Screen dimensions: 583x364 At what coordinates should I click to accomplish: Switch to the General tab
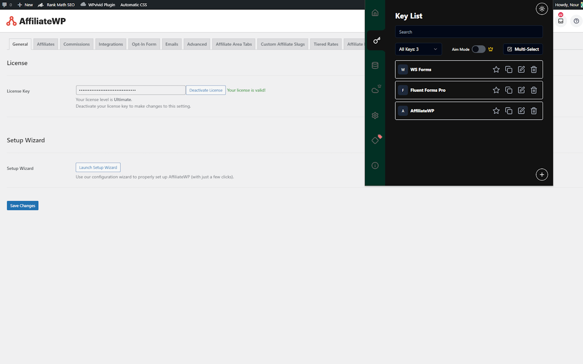(x=20, y=44)
